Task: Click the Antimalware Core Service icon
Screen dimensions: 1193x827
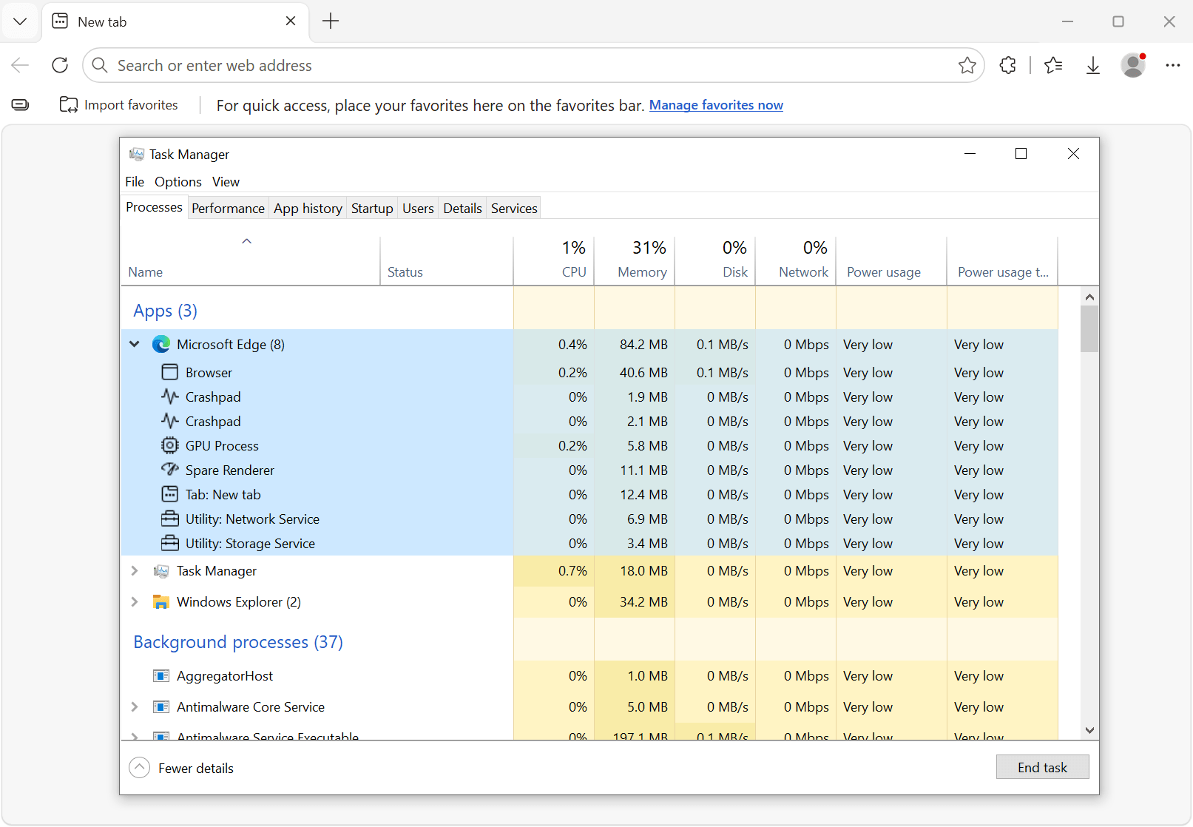Action: click(x=160, y=706)
